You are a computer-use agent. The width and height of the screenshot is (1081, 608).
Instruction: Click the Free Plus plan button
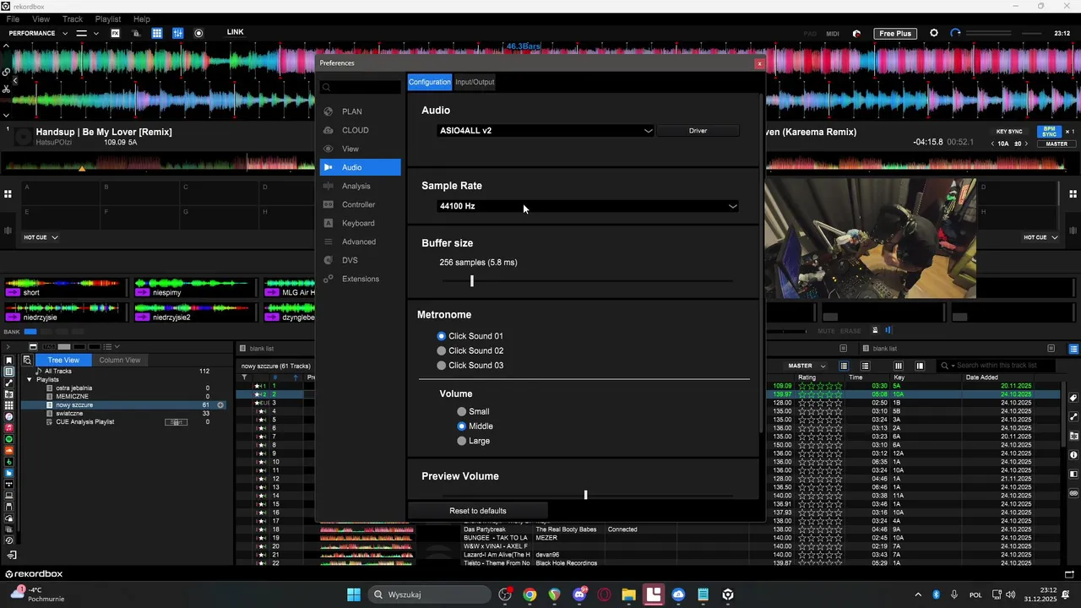tap(895, 33)
